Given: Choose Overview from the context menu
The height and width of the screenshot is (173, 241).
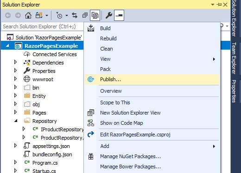Looking at the screenshot, I should click(152, 91).
